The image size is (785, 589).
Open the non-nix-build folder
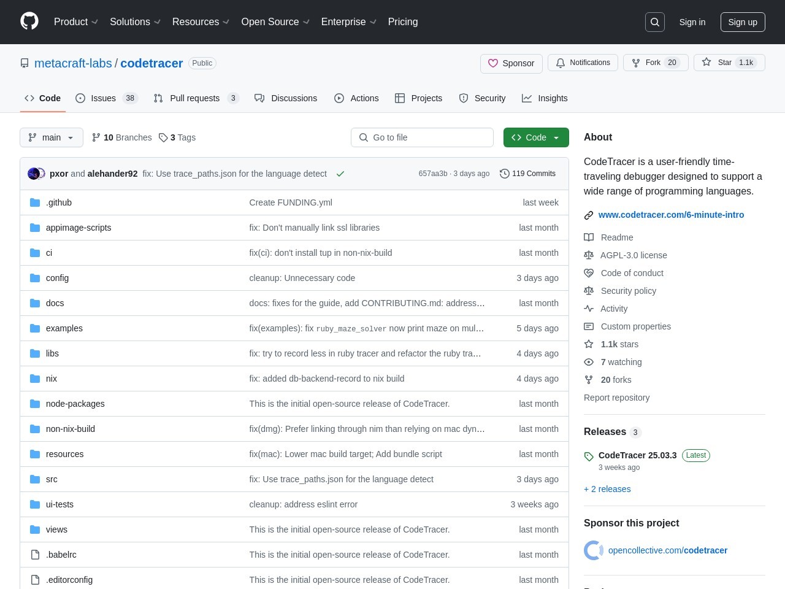pos(71,429)
